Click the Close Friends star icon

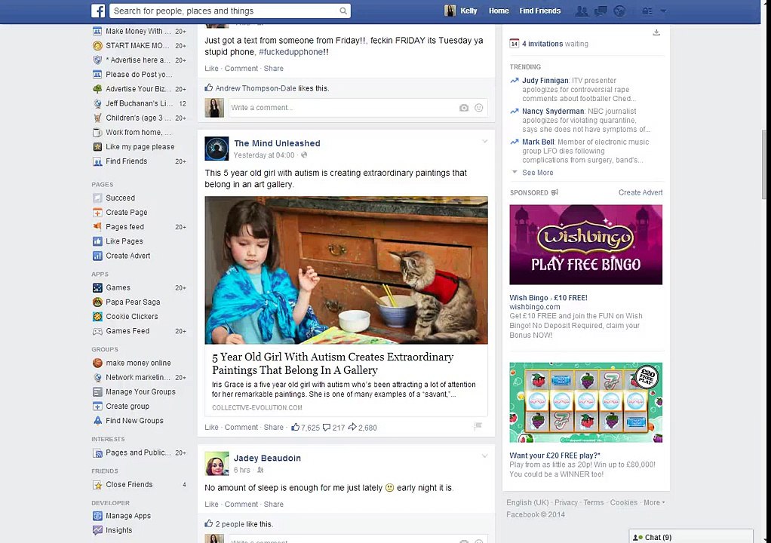point(97,484)
